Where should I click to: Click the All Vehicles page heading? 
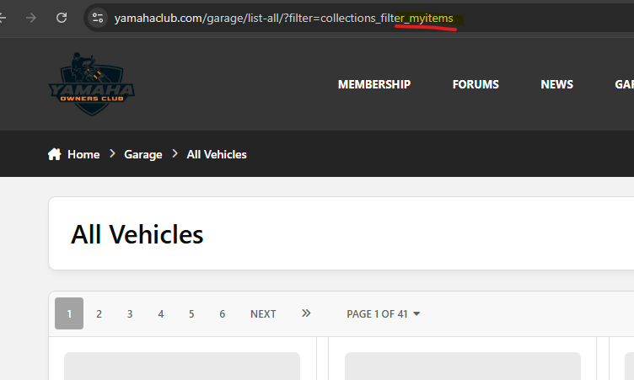tap(137, 234)
